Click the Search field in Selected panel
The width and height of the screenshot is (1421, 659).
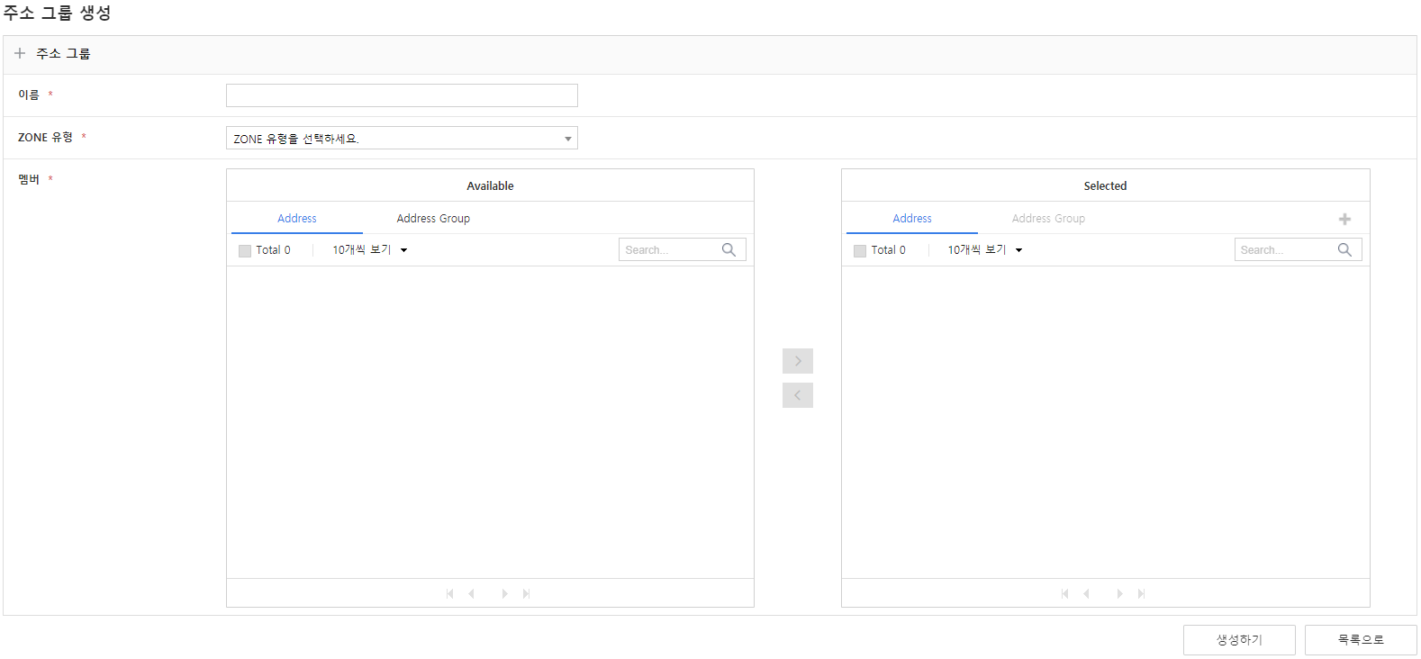pos(1298,249)
